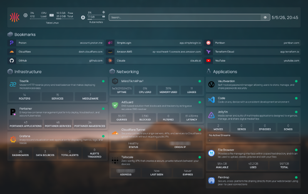Viewport: 308px width, 194px height.
Task: Click the Kubernetes wheel icon in header
Action: point(83,17)
